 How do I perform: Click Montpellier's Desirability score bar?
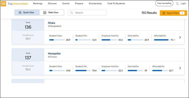[x=135, y=71]
